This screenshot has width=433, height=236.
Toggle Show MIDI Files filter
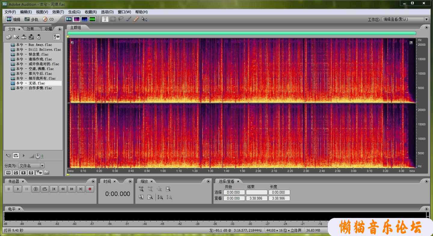[x=31, y=173]
